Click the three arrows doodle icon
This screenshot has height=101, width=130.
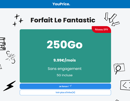pyautogui.click(x=112, y=19)
